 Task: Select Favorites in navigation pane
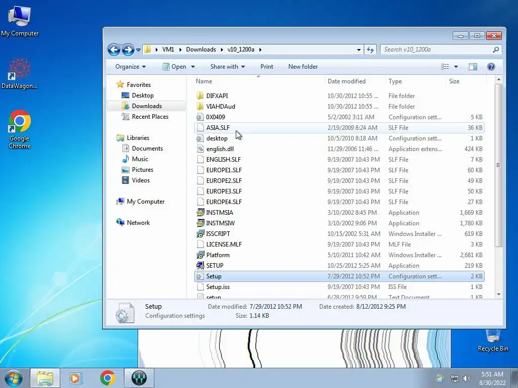pos(139,85)
